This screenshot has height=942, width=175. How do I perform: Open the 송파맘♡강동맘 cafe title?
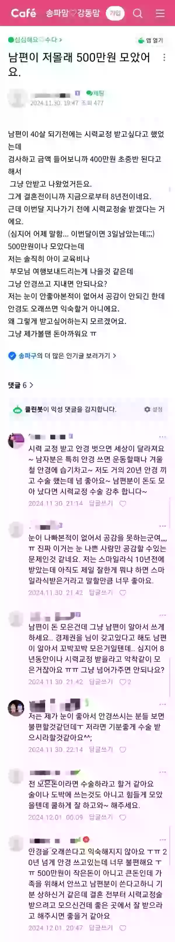click(73, 13)
